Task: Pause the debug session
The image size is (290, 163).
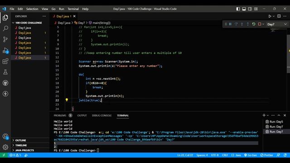Action: point(230,24)
